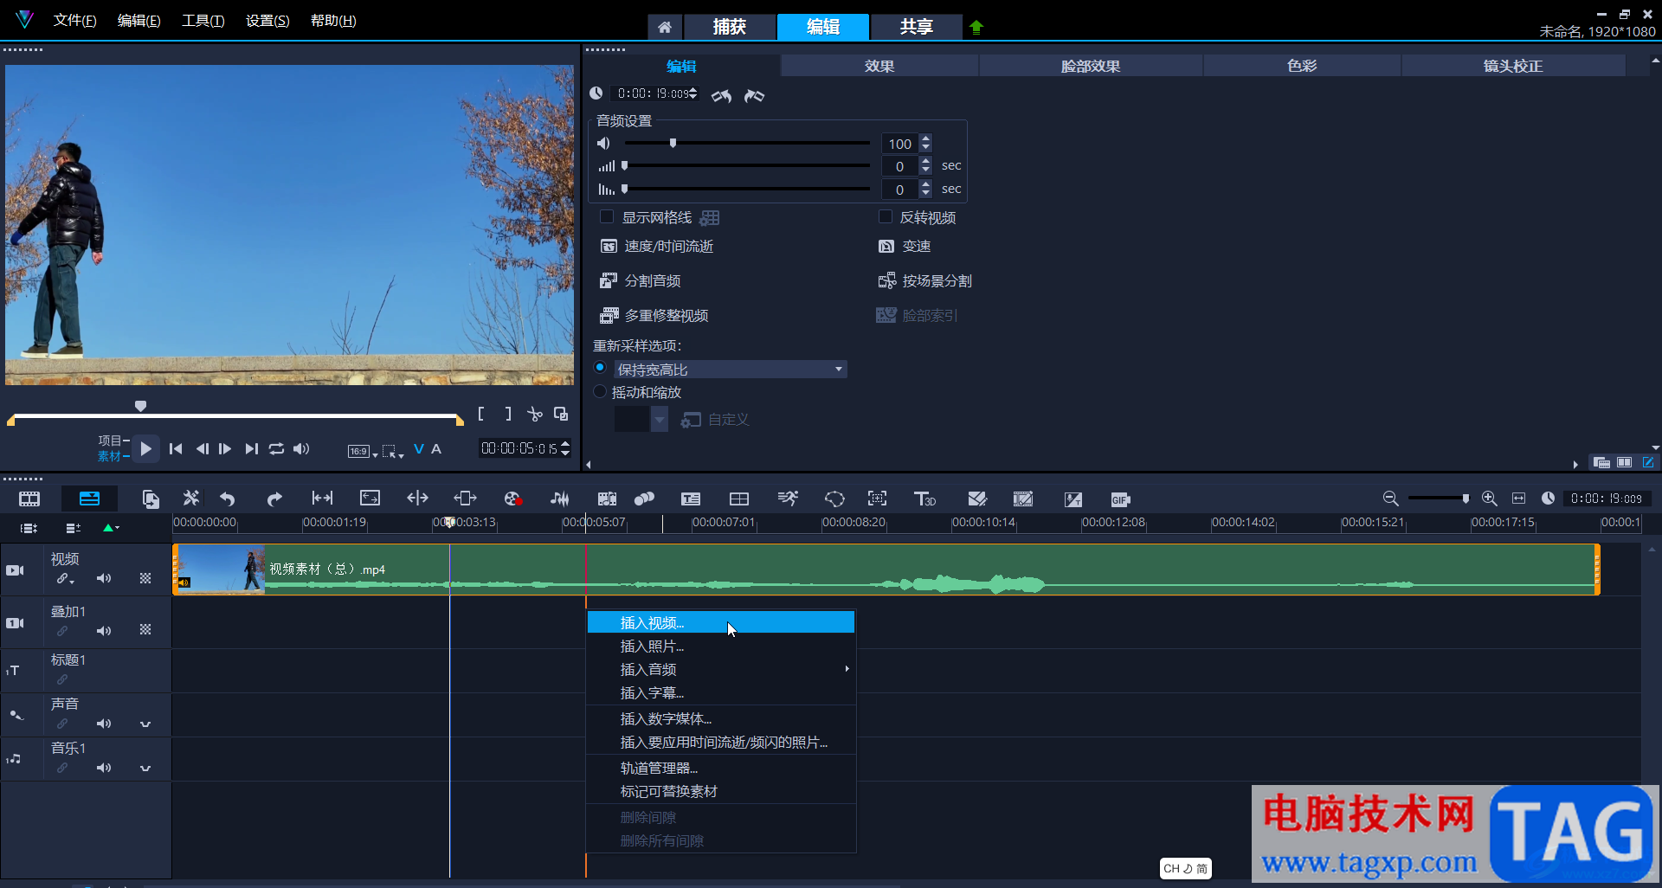The image size is (1662, 888).
Task: Open the Motion Tracking icon
Action: click(x=644, y=499)
